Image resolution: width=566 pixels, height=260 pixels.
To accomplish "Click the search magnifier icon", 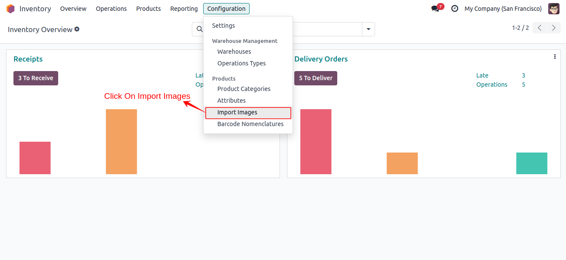I will (199, 29).
